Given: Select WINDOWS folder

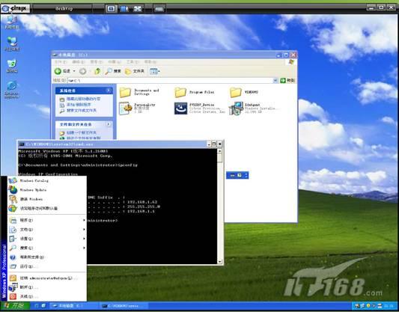Looking at the screenshot, I should click(x=244, y=92).
